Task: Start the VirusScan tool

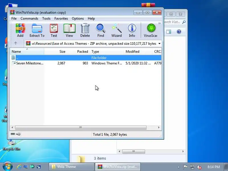Action: pos(151,30)
